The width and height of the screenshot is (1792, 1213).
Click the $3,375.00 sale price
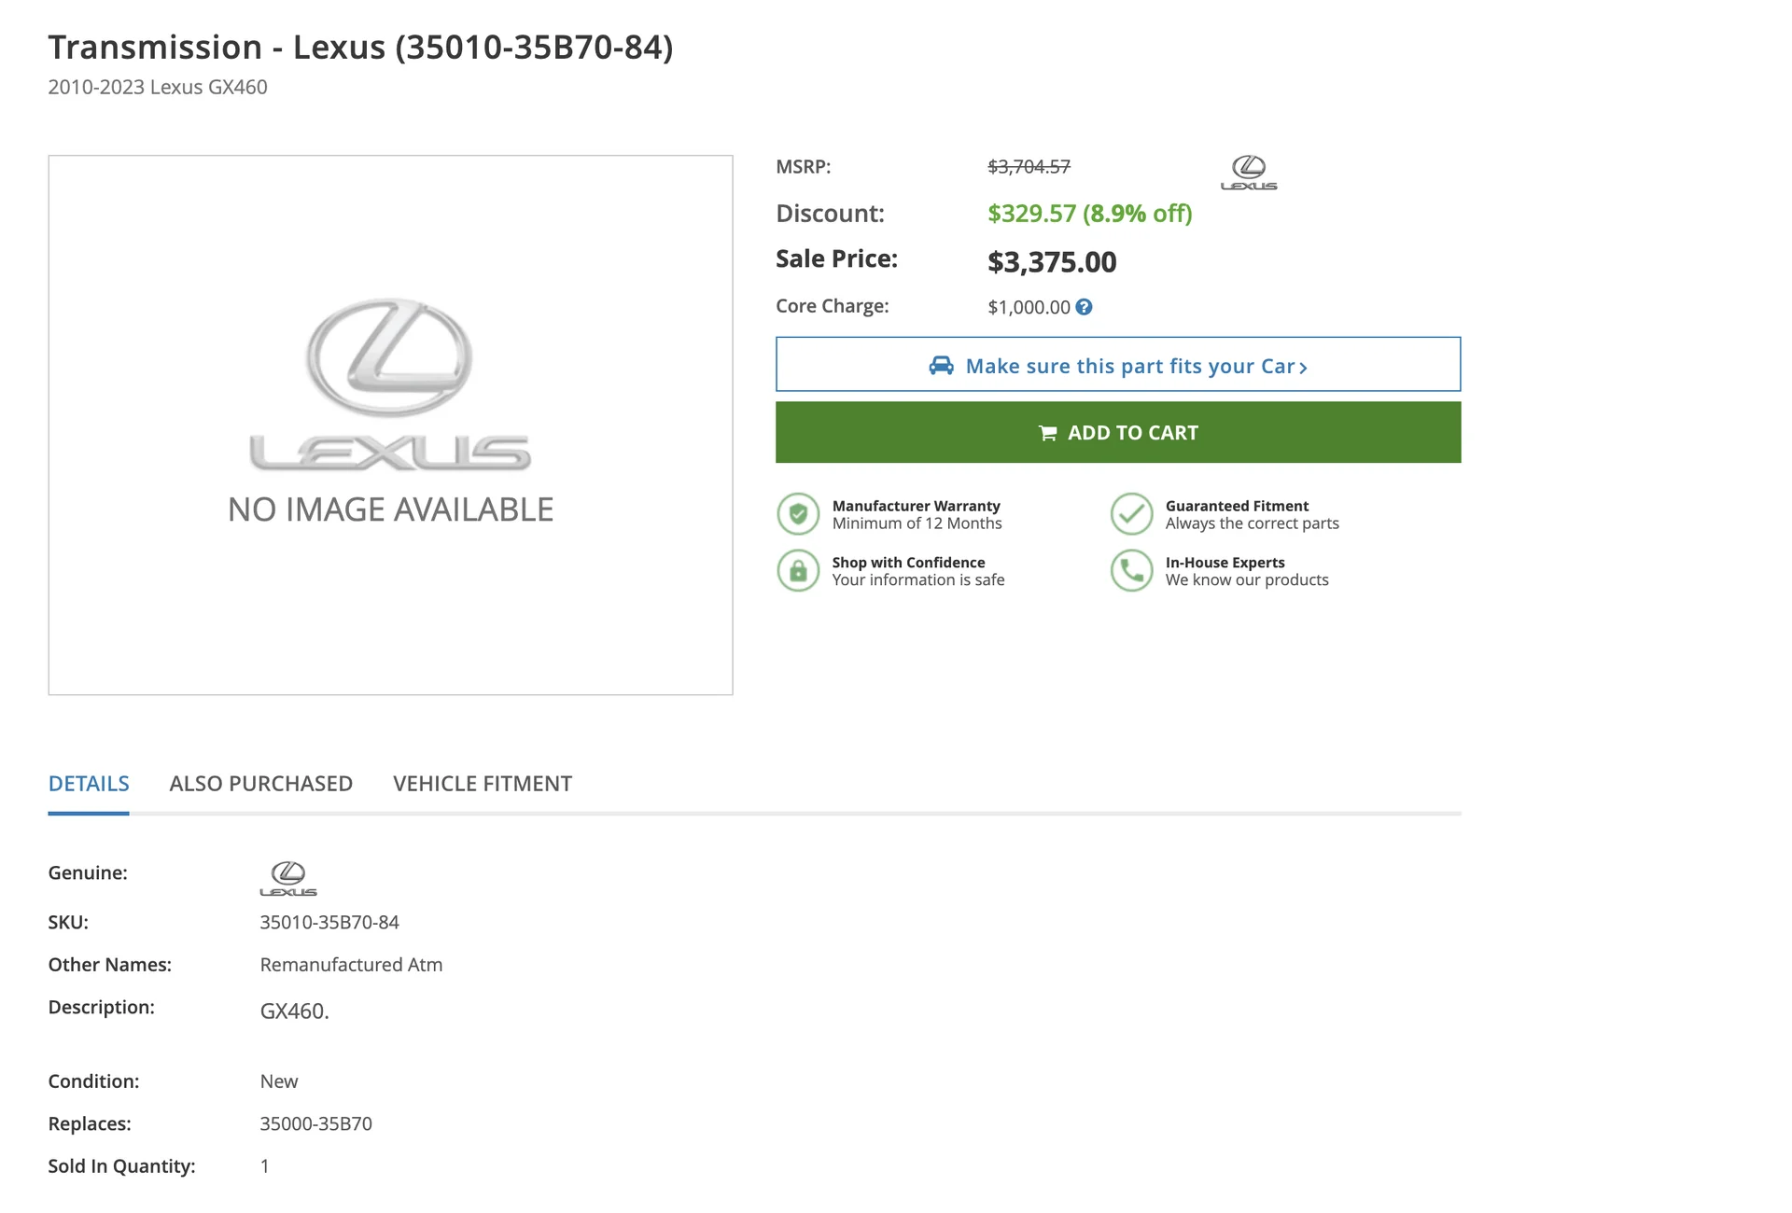pyautogui.click(x=1052, y=262)
